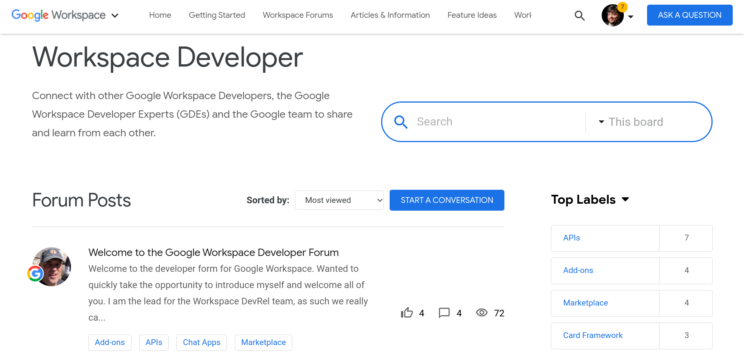Go to Getting Started

[217, 15]
